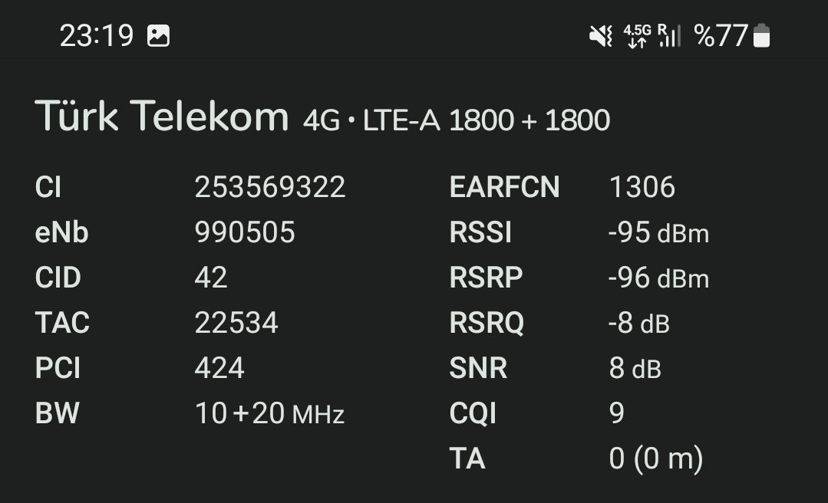Tap the RSSI reading -95 dBm
Screen dimensions: 828x503
[658, 232]
